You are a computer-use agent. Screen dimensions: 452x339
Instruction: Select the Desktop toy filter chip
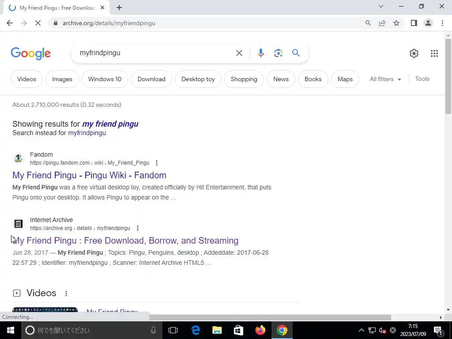tap(198, 79)
